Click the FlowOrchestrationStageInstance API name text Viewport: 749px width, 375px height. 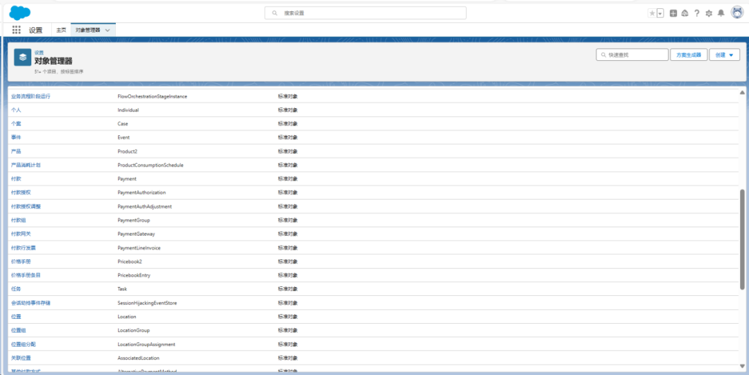[153, 96]
